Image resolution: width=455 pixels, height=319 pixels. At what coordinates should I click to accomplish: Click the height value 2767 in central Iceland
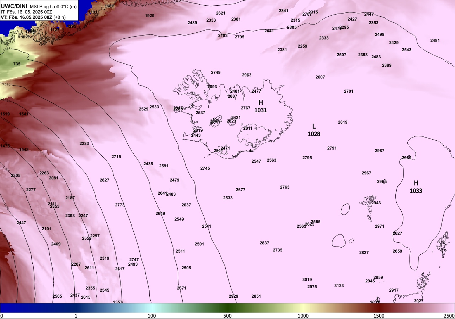tap(246, 108)
